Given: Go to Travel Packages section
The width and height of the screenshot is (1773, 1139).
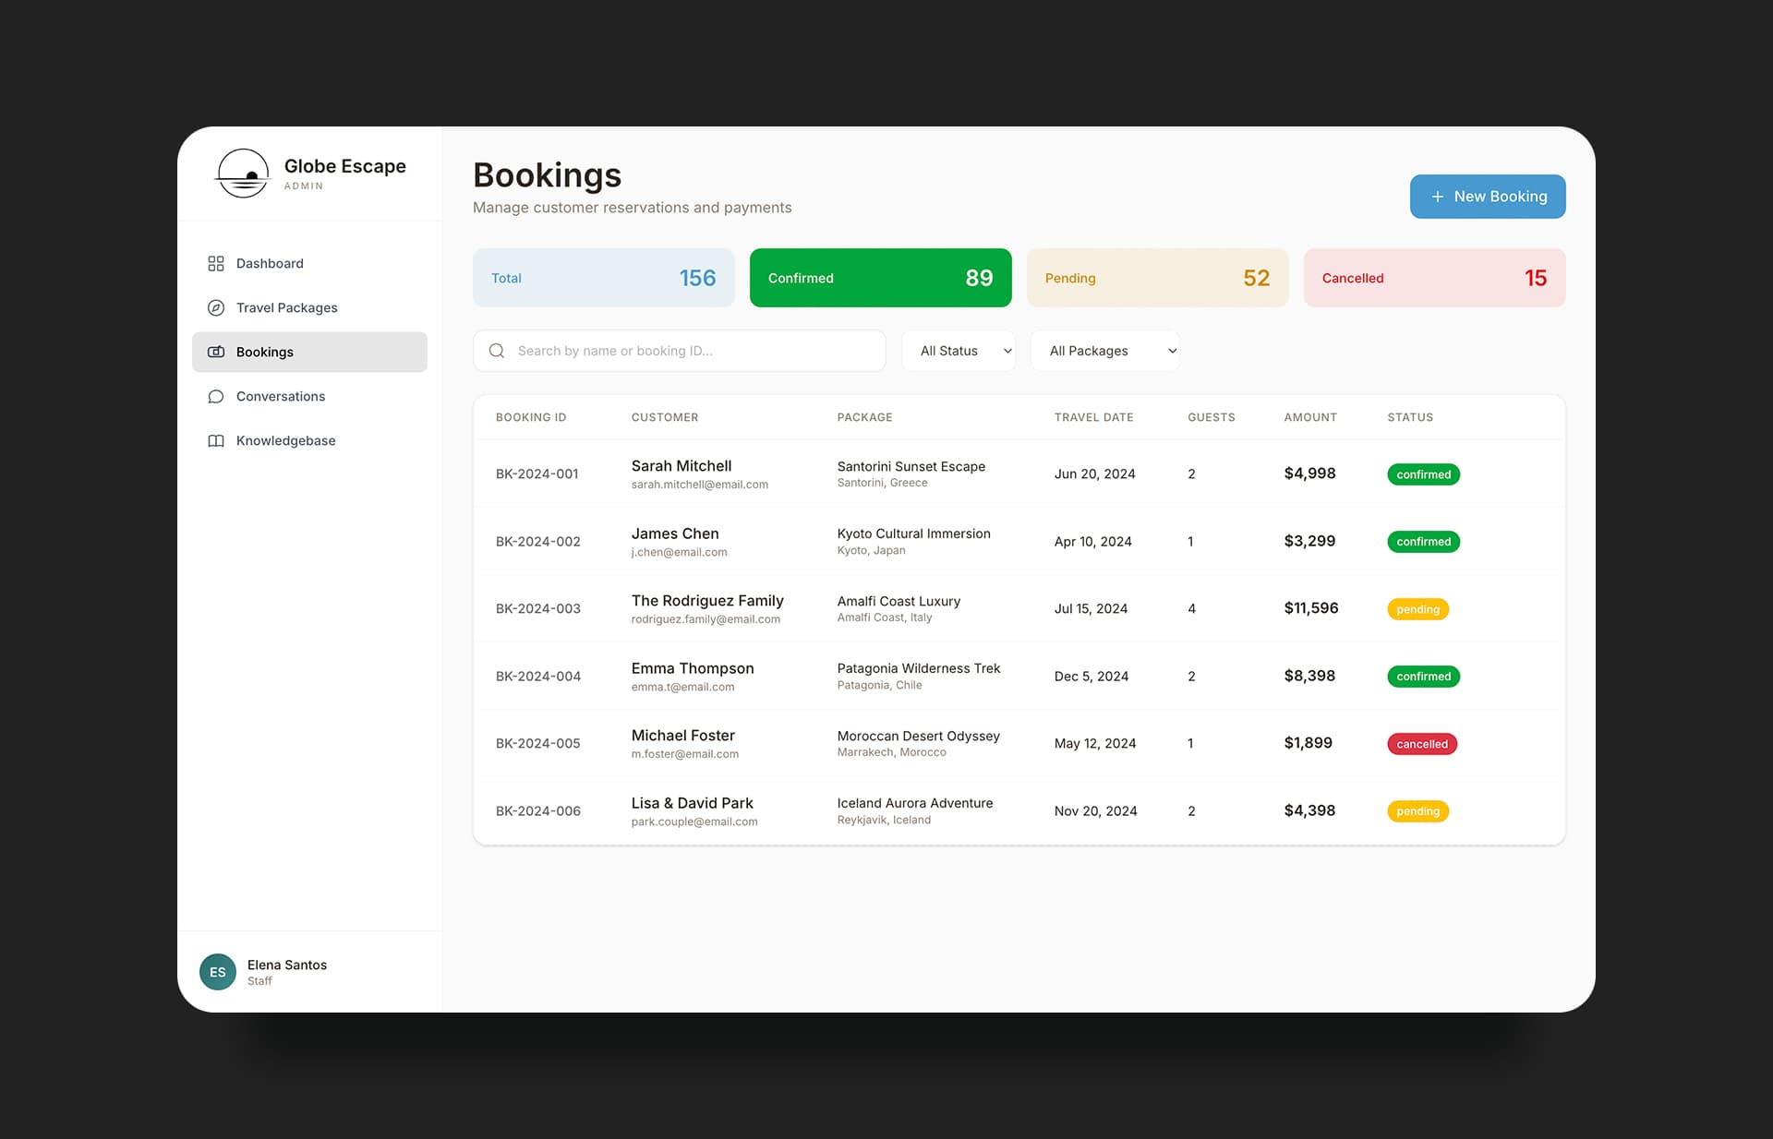Looking at the screenshot, I should pyautogui.click(x=286, y=308).
